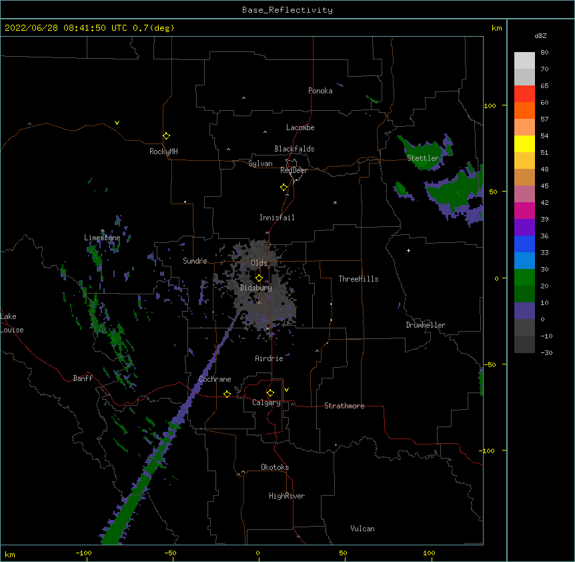Select the yellow diamond marker above Calgary label
Screen dimensions: 575x562
click(x=270, y=393)
